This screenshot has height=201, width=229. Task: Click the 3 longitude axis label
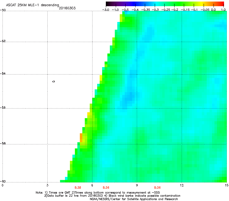click(47, 185)
